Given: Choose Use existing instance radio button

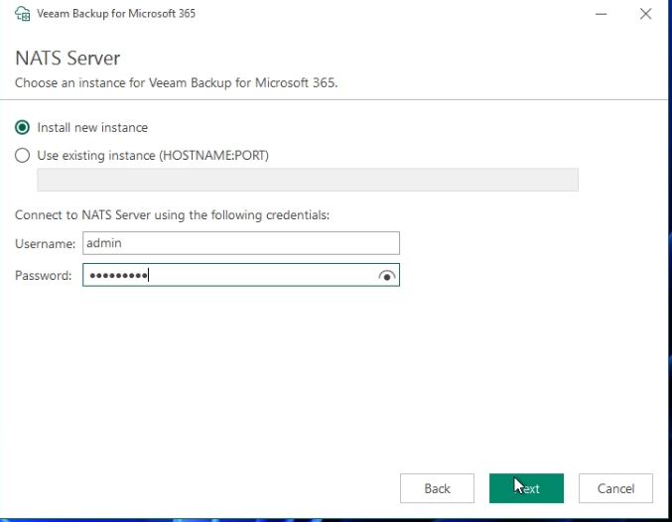Looking at the screenshot, I should click(x=22, y=155).
